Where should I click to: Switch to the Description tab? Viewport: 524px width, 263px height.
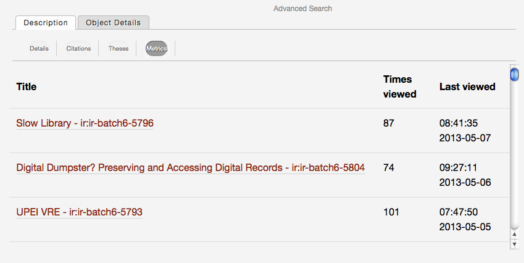coord(46,23)
